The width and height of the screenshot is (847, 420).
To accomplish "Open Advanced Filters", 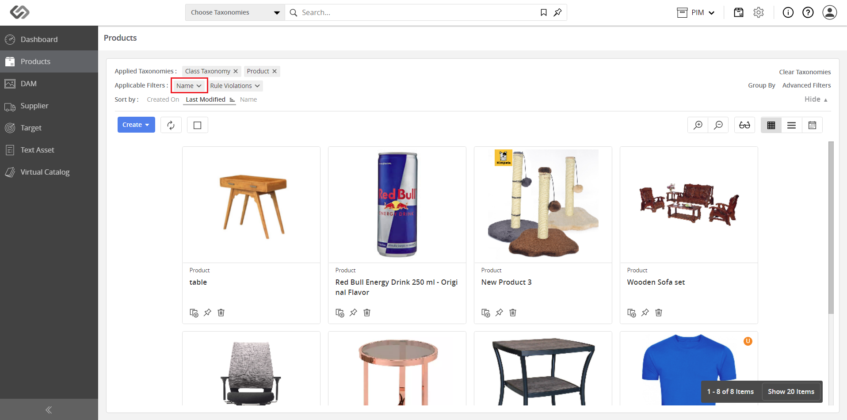I will [x=807, y=85].
